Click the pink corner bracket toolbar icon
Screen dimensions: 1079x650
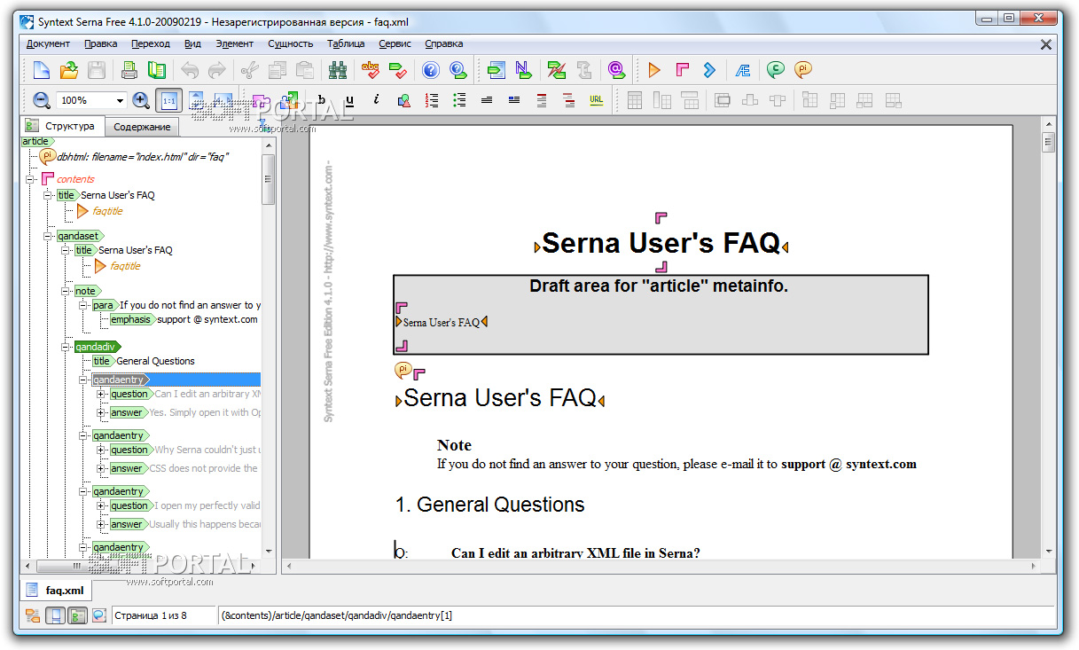pos(682,70)
